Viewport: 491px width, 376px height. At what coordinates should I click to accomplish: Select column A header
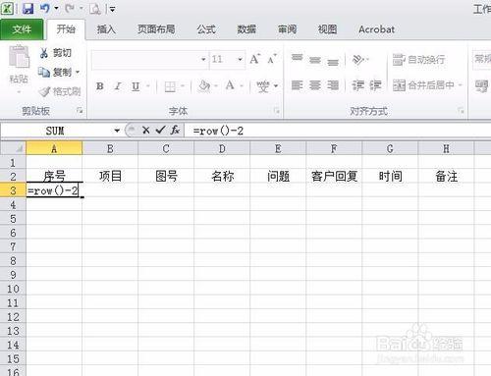(x=54, y=148)
